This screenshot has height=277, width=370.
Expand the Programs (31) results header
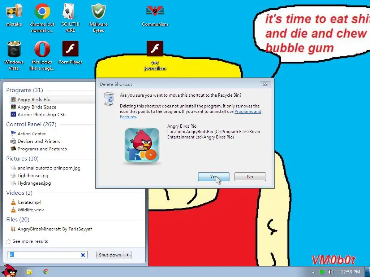[x=25, y=90]
